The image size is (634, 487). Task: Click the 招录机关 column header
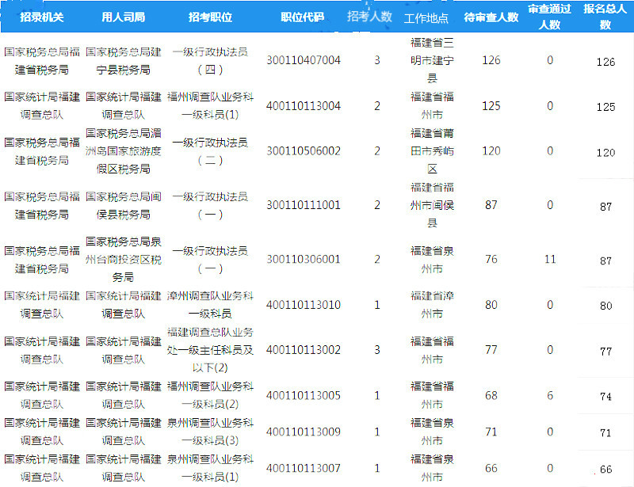(42, 17)
